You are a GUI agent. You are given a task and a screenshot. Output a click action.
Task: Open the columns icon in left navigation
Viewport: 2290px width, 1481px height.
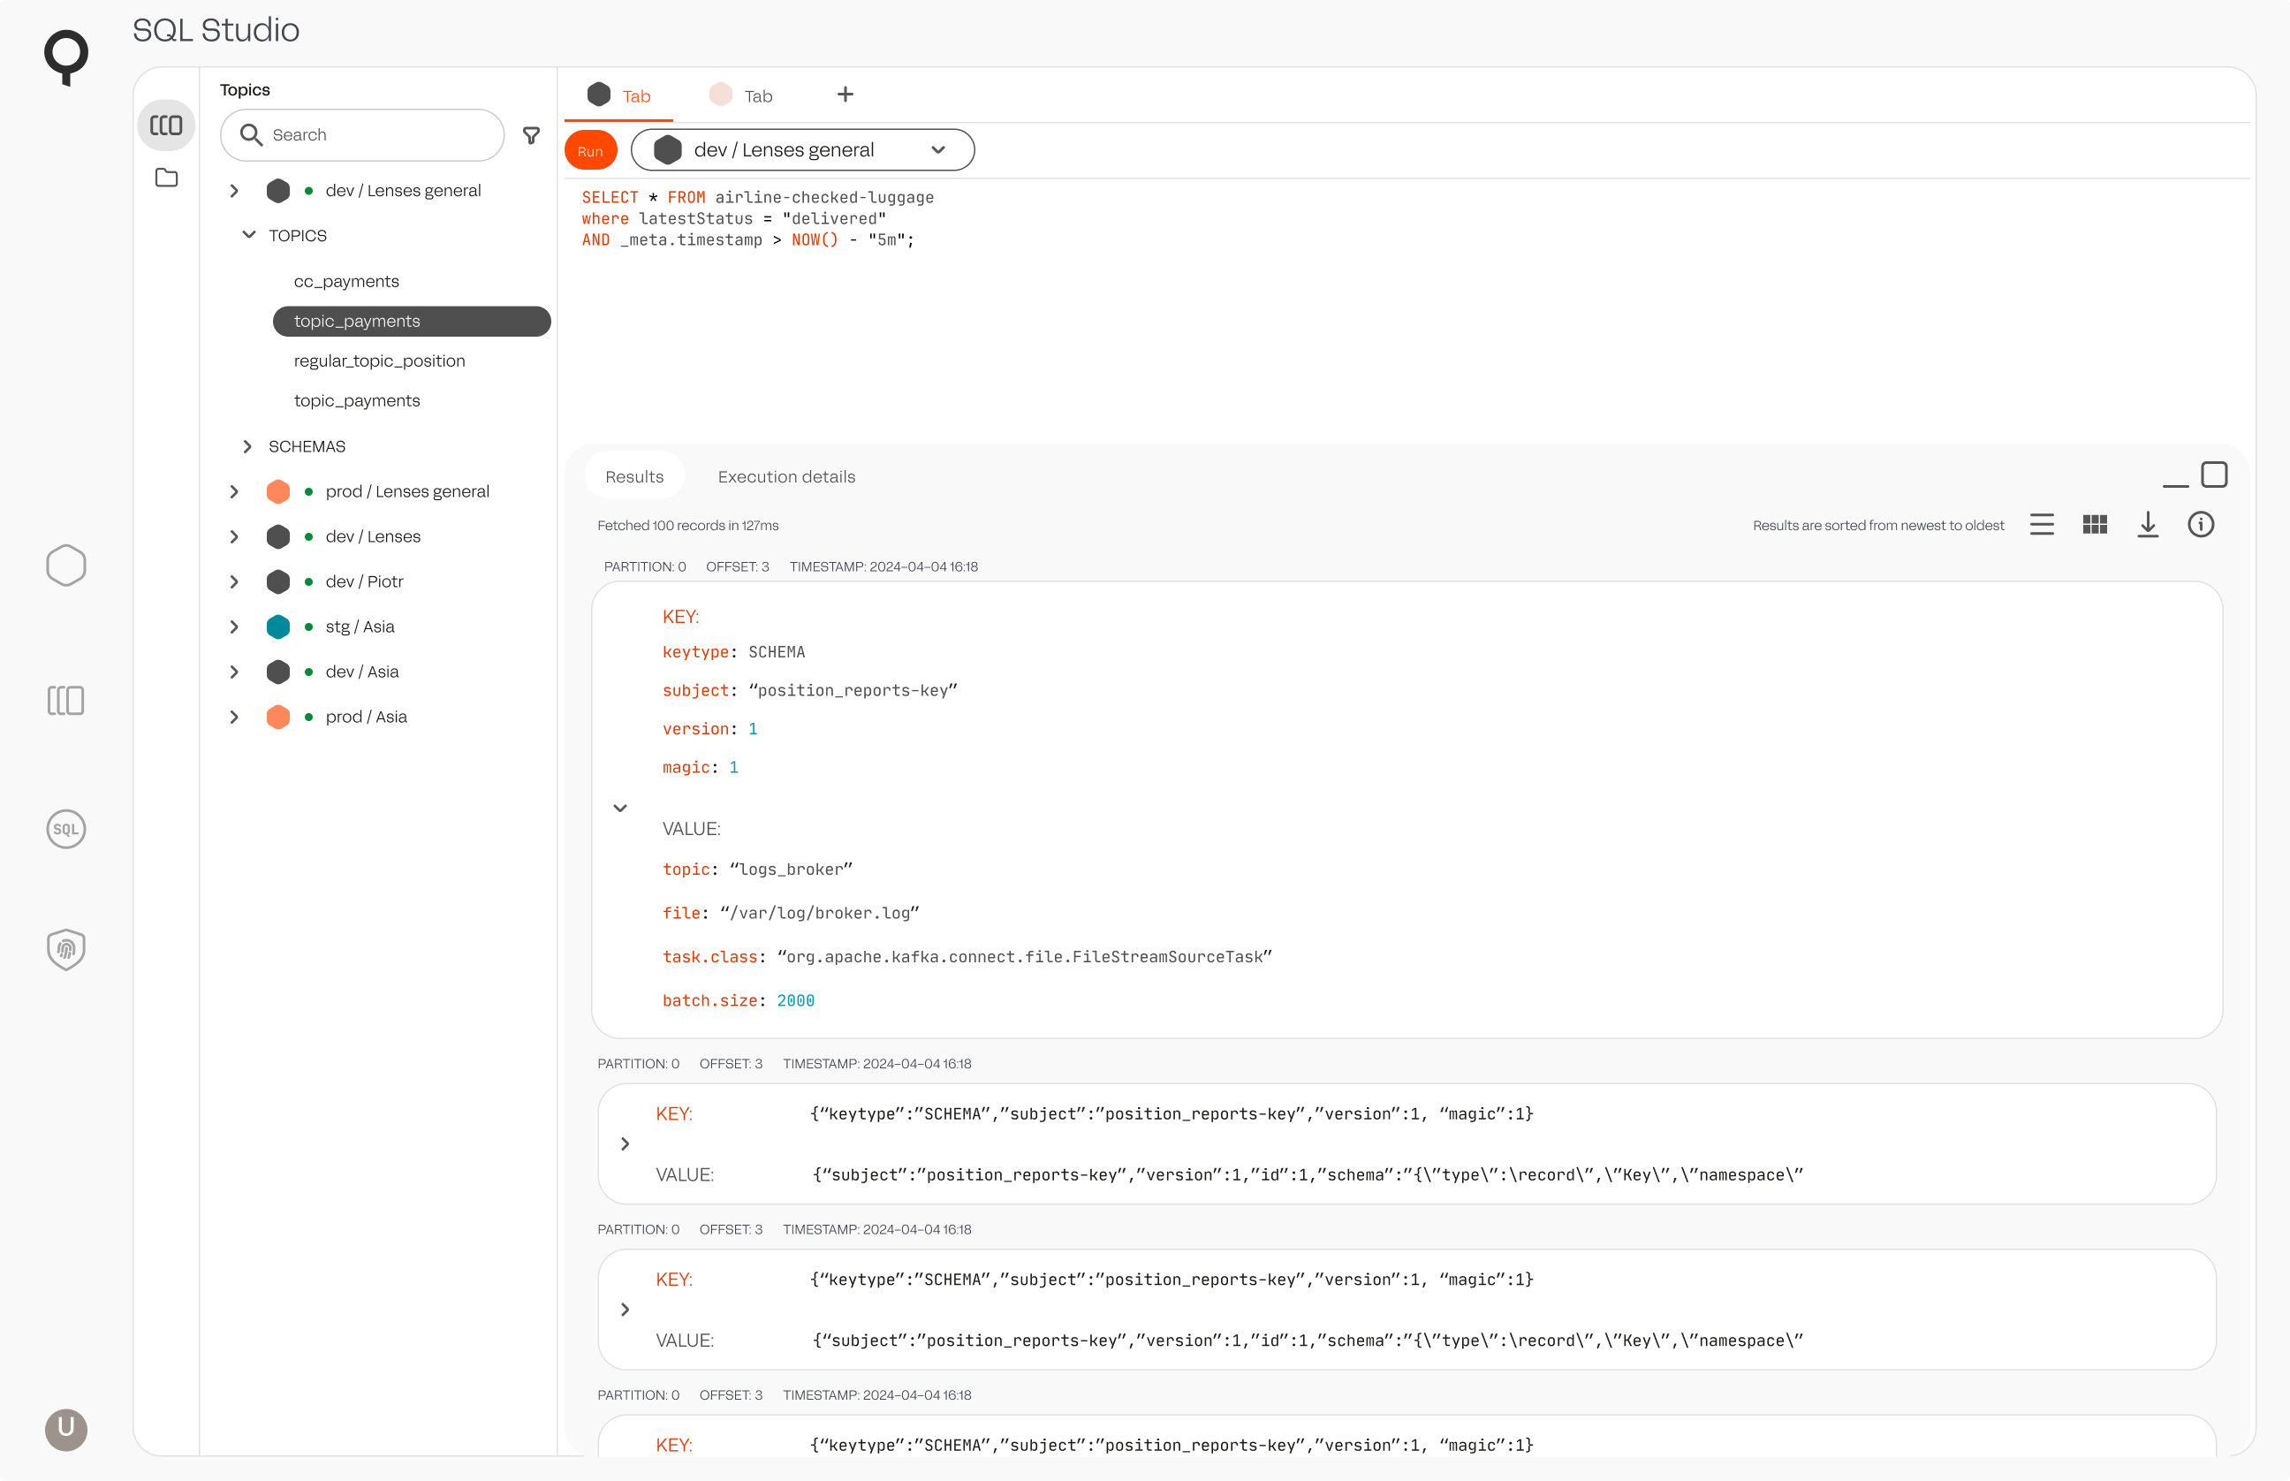[65, 700]
